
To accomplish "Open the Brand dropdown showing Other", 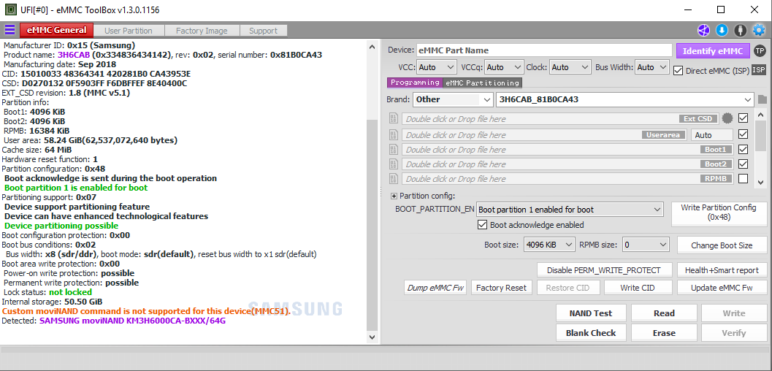I will pyautogui.click(x=453, y=99).
